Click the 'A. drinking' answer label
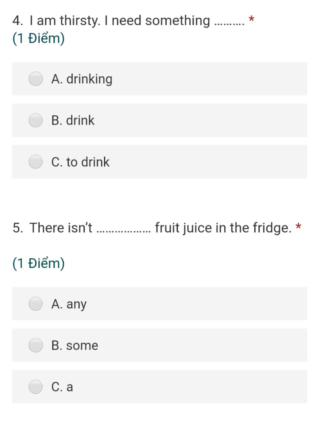Image resolution: width=319 pixels, height=428 pixels. coord(82,79)
